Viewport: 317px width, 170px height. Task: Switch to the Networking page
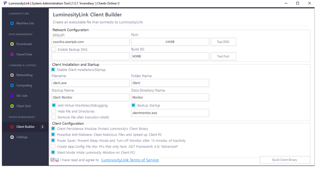(24, 75)
